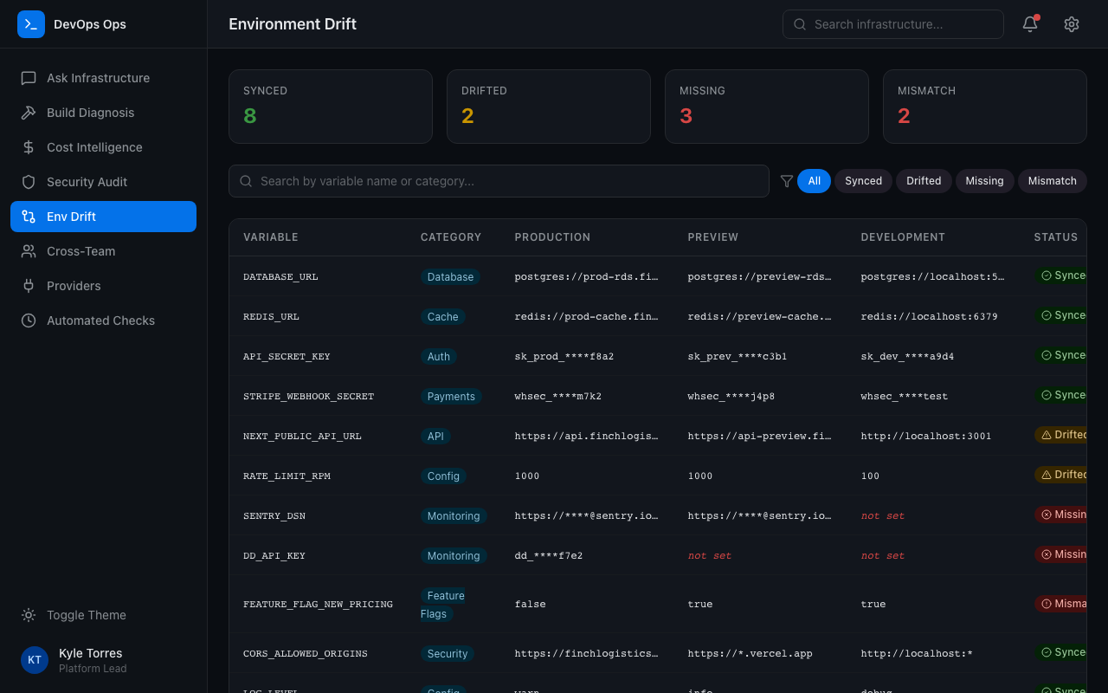
Task: Select the Cross-Team people icon
Action: (29, 251)
